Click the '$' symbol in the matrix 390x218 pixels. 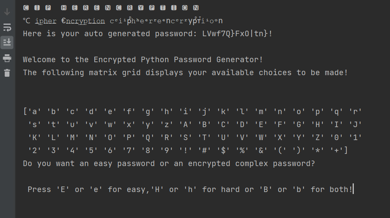tap(223, 150)
